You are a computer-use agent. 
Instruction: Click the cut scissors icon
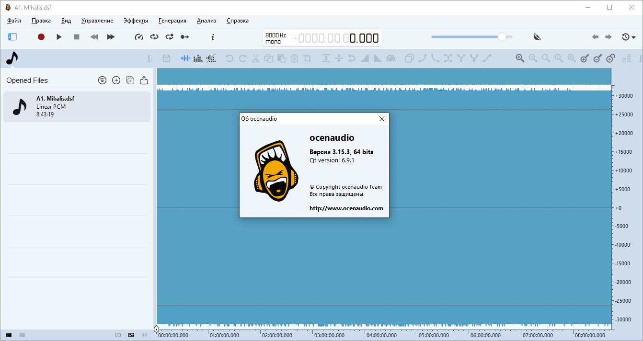tap(255, 58)
